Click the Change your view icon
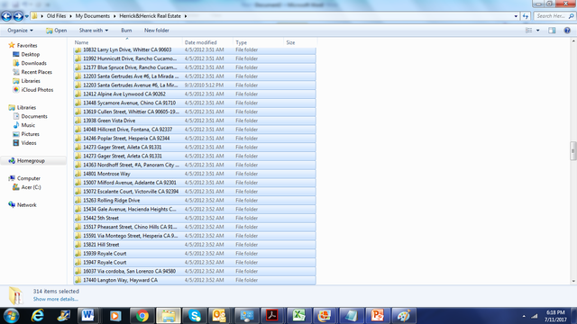Image resolution: width=577 pixels, height=324 pixels. (529, 31)
